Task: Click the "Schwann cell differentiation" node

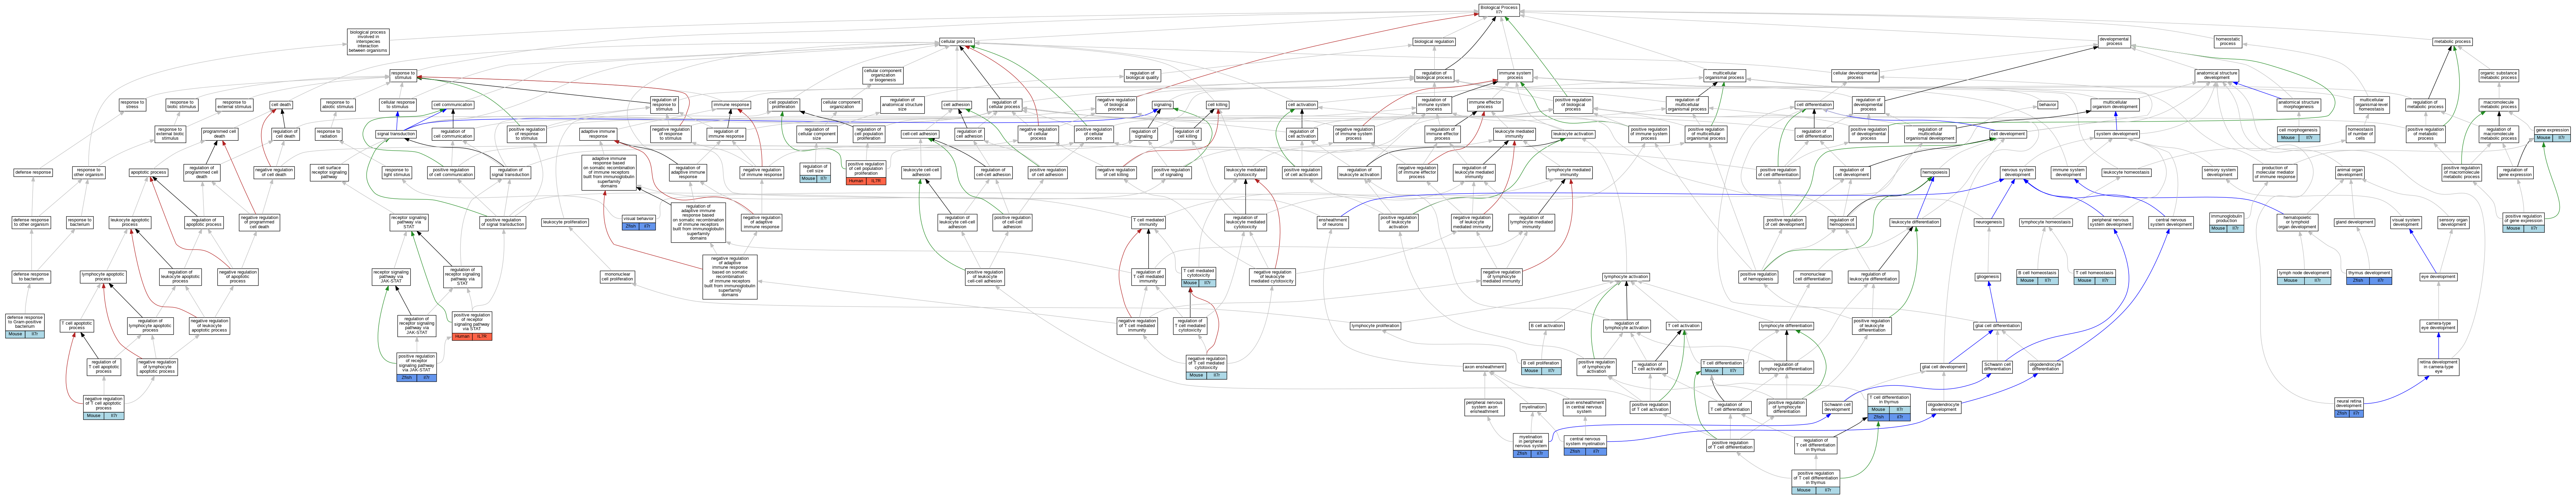Action: pos(1997,367)
